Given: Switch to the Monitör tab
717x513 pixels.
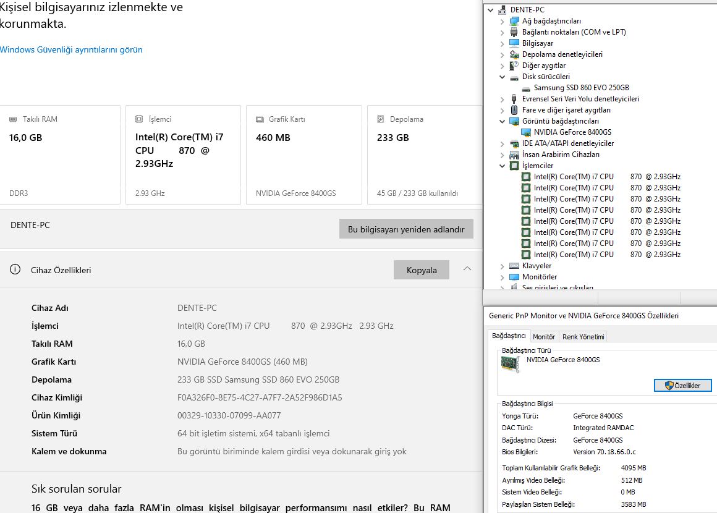Looking at the screenshot, I should pos(544,337).
